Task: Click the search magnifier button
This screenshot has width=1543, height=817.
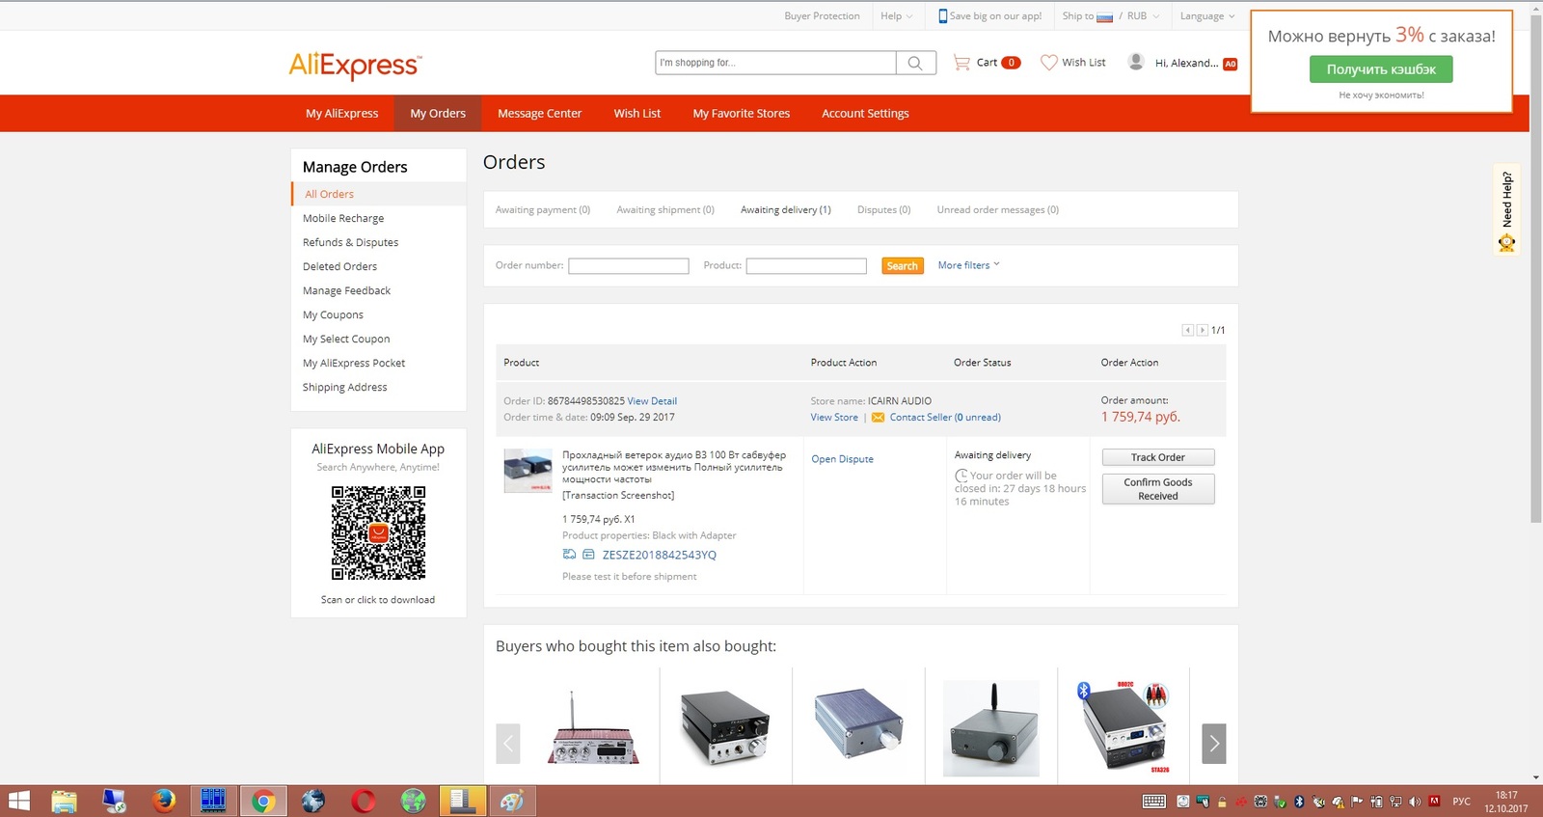Action: (915, 63)
